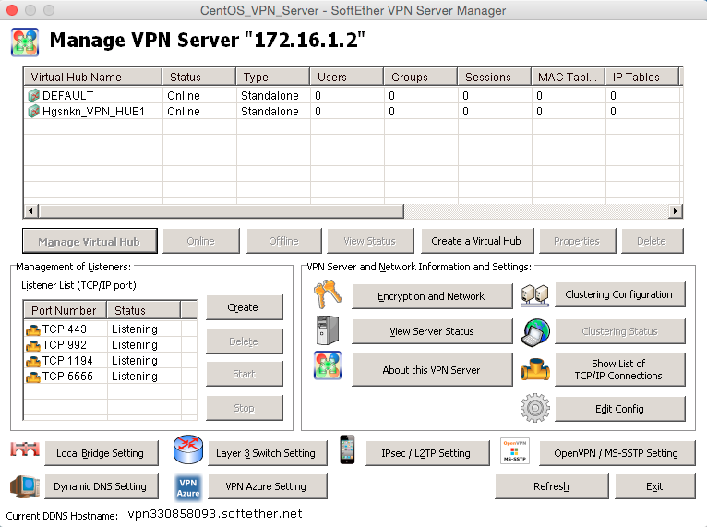
Task: Click the Clustering Status button
Action: pyautogui.click(x=619, y=331)
